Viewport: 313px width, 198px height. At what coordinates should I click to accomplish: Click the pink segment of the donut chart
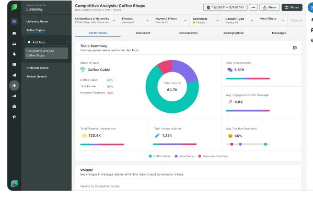coord(166,66)
